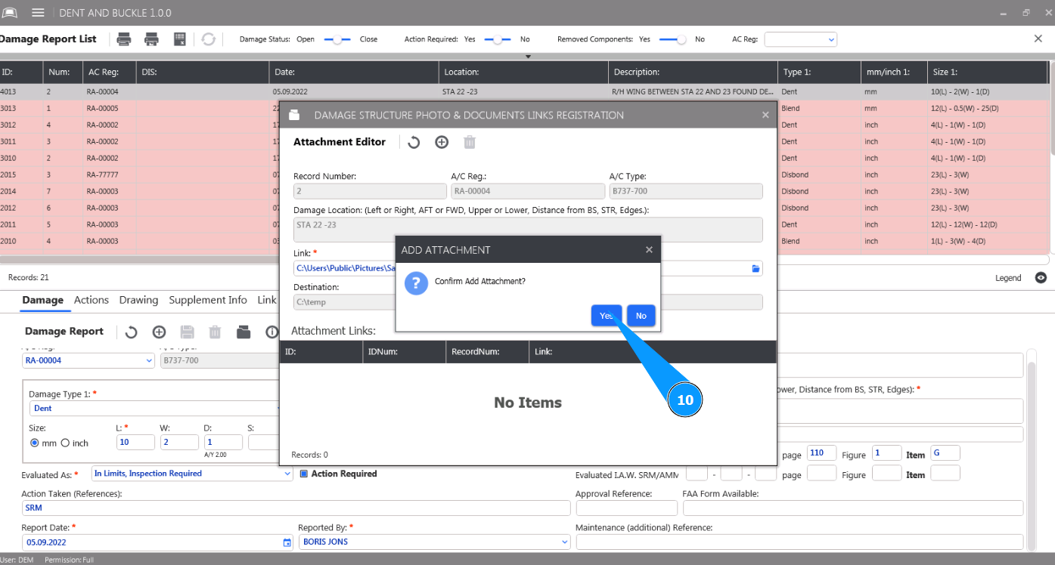Toggle the Damage Status Open/Close switch
This screenshot has height=565, width=1055.
tap(337, 39)
